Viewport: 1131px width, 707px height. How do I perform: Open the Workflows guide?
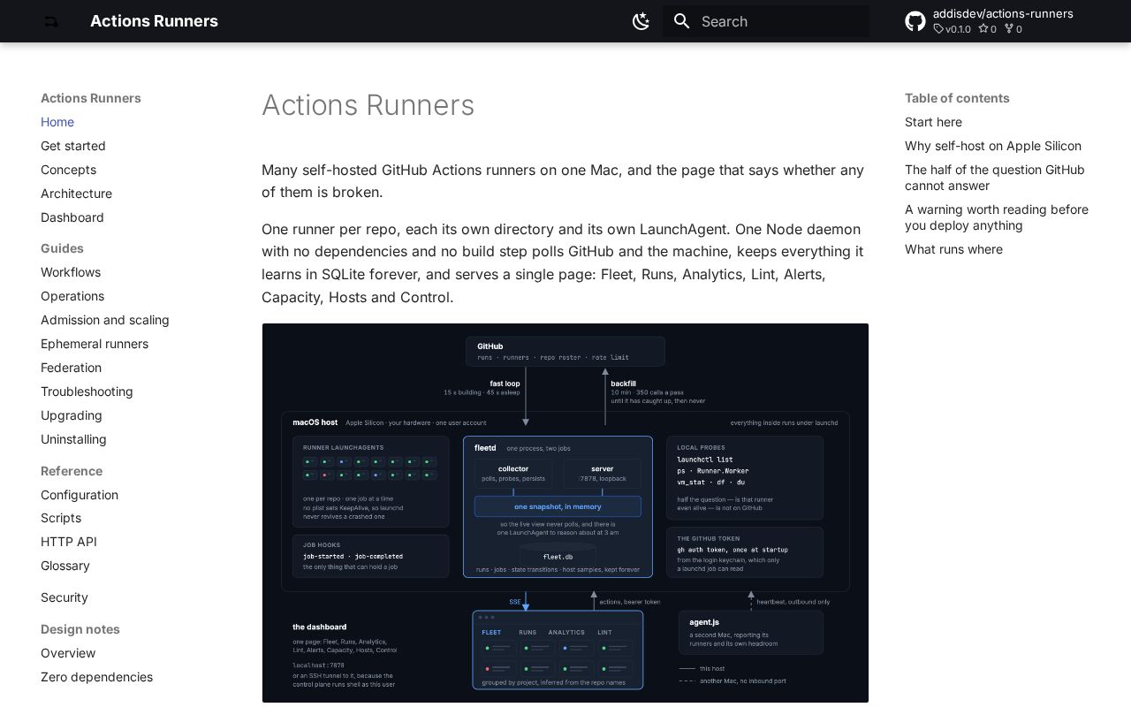[71, 272]
